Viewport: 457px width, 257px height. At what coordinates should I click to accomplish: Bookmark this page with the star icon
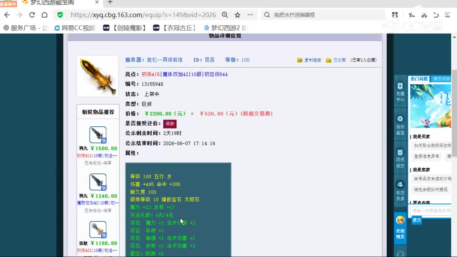(x=237, y=15)
